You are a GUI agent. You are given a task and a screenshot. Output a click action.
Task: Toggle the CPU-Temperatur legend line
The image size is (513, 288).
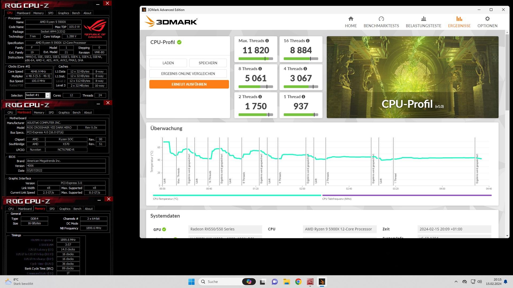point(237,195)
